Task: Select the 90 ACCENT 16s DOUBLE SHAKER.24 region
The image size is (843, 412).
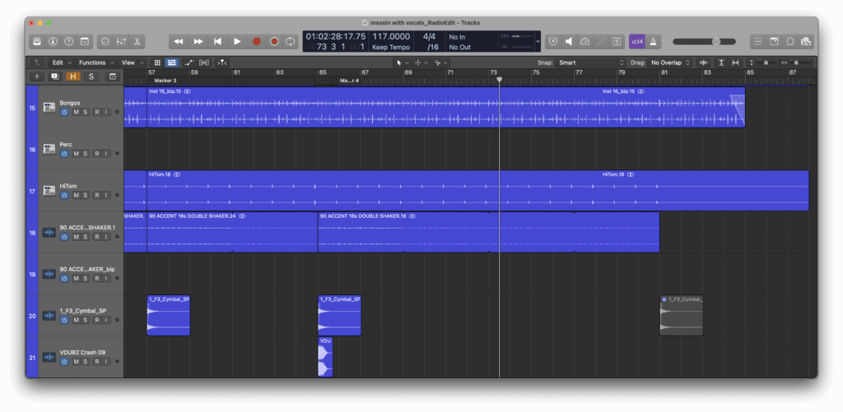Action: [232, 232]
